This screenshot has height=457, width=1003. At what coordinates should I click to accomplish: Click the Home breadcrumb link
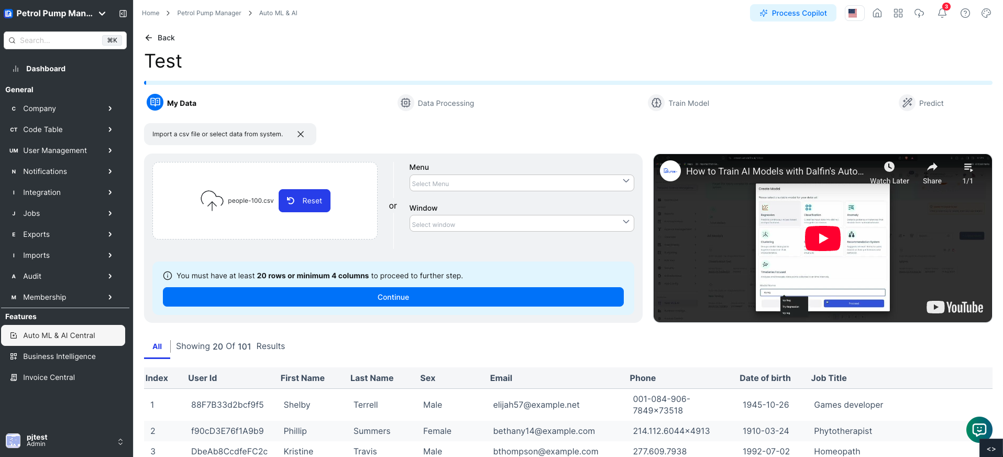[150, 13]
